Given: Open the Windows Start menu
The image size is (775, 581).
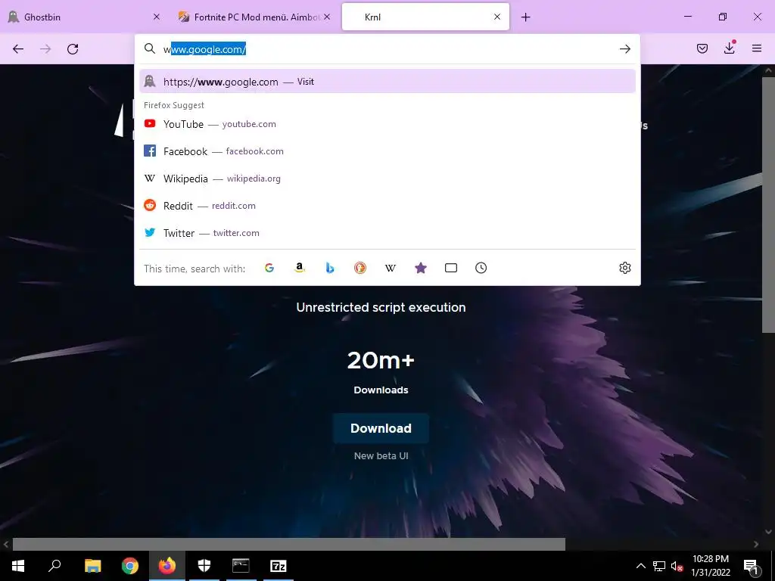Looking at the screenshot, I should click(x=18, y=566).
